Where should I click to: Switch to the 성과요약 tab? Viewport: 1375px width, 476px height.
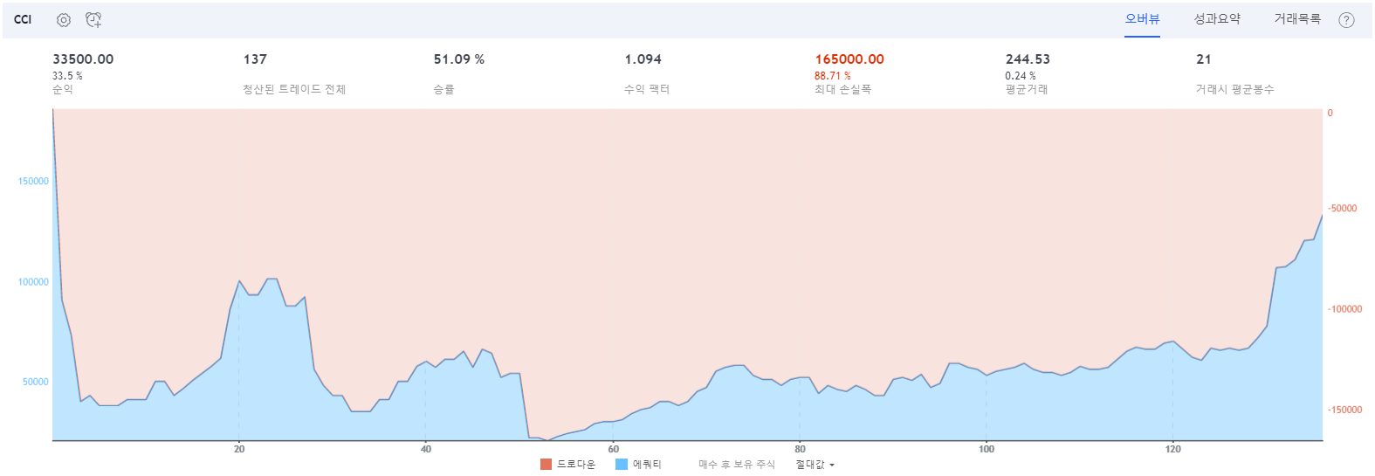tap(1217, 19)
